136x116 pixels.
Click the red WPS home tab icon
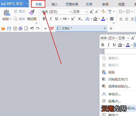(x=52, y=28)
